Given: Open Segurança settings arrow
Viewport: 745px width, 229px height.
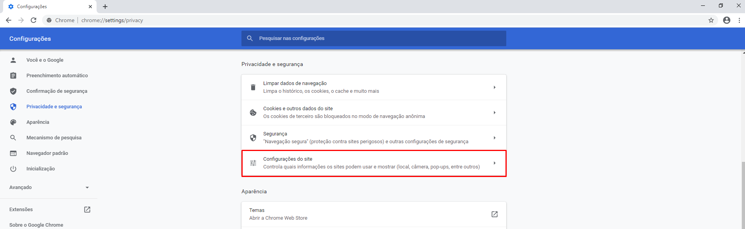Looking at the screenshot, I should tap(495, 138).
